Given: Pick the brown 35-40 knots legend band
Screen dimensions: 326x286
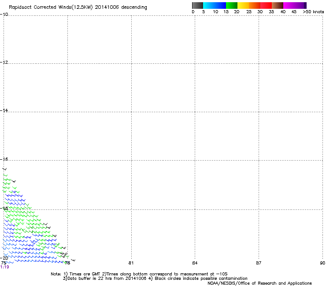Looking at the screenshot, I should pyautogui.click(x=278, y=5).
